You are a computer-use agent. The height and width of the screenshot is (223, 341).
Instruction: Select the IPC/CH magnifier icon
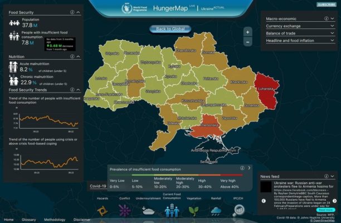238,211
